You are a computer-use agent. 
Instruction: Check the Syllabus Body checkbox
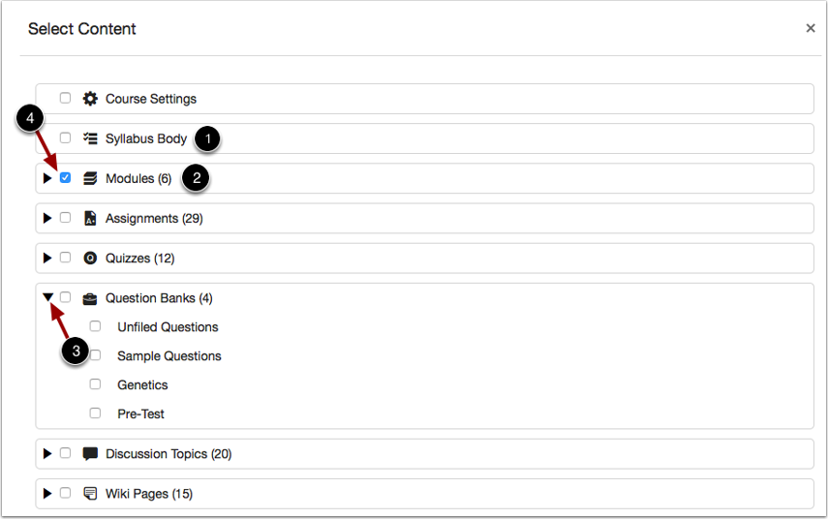pyautogui.click(x=66, y=137)
